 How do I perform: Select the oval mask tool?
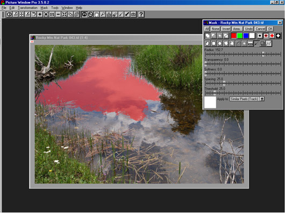pos(219,43)
